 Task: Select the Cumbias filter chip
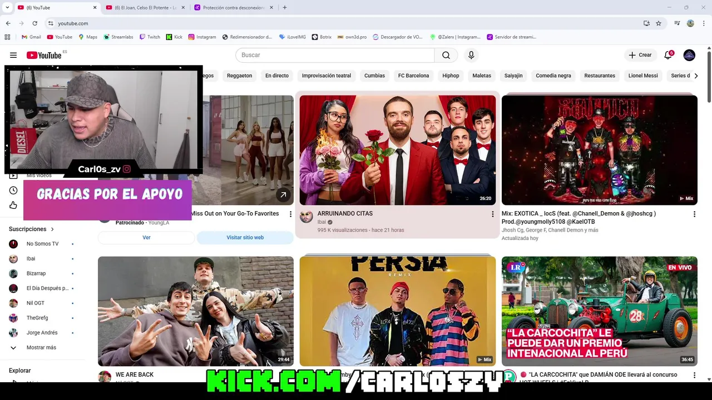374,76
